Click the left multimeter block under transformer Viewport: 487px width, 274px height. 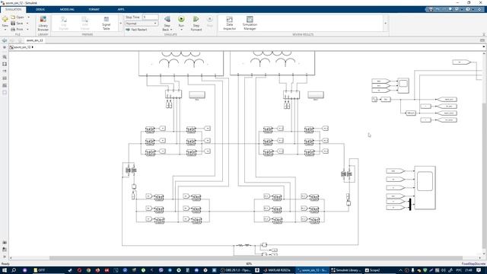click(173, 94)
